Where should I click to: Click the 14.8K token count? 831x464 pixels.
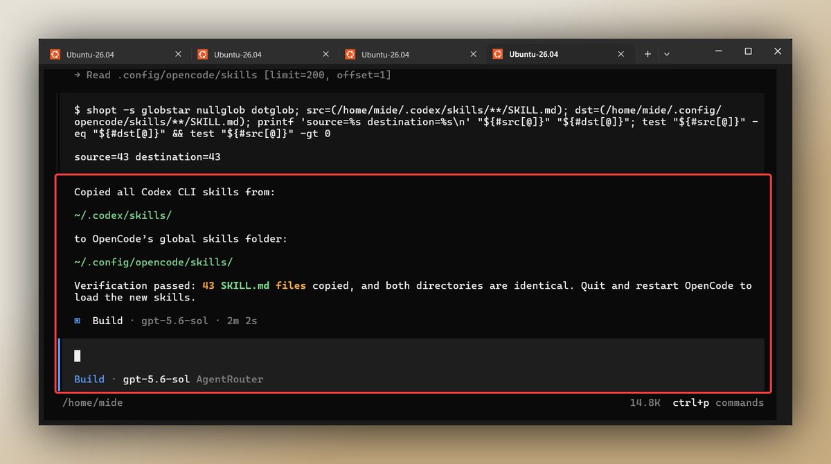click(645, 403)
